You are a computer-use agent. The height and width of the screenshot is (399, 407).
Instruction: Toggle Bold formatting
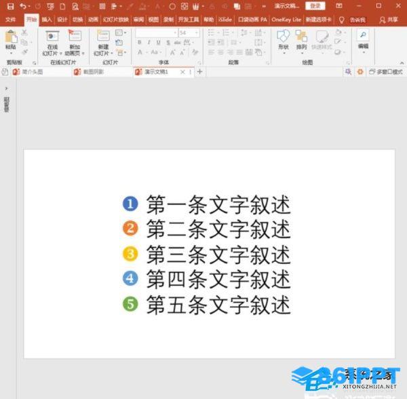[x=139, y=42]
